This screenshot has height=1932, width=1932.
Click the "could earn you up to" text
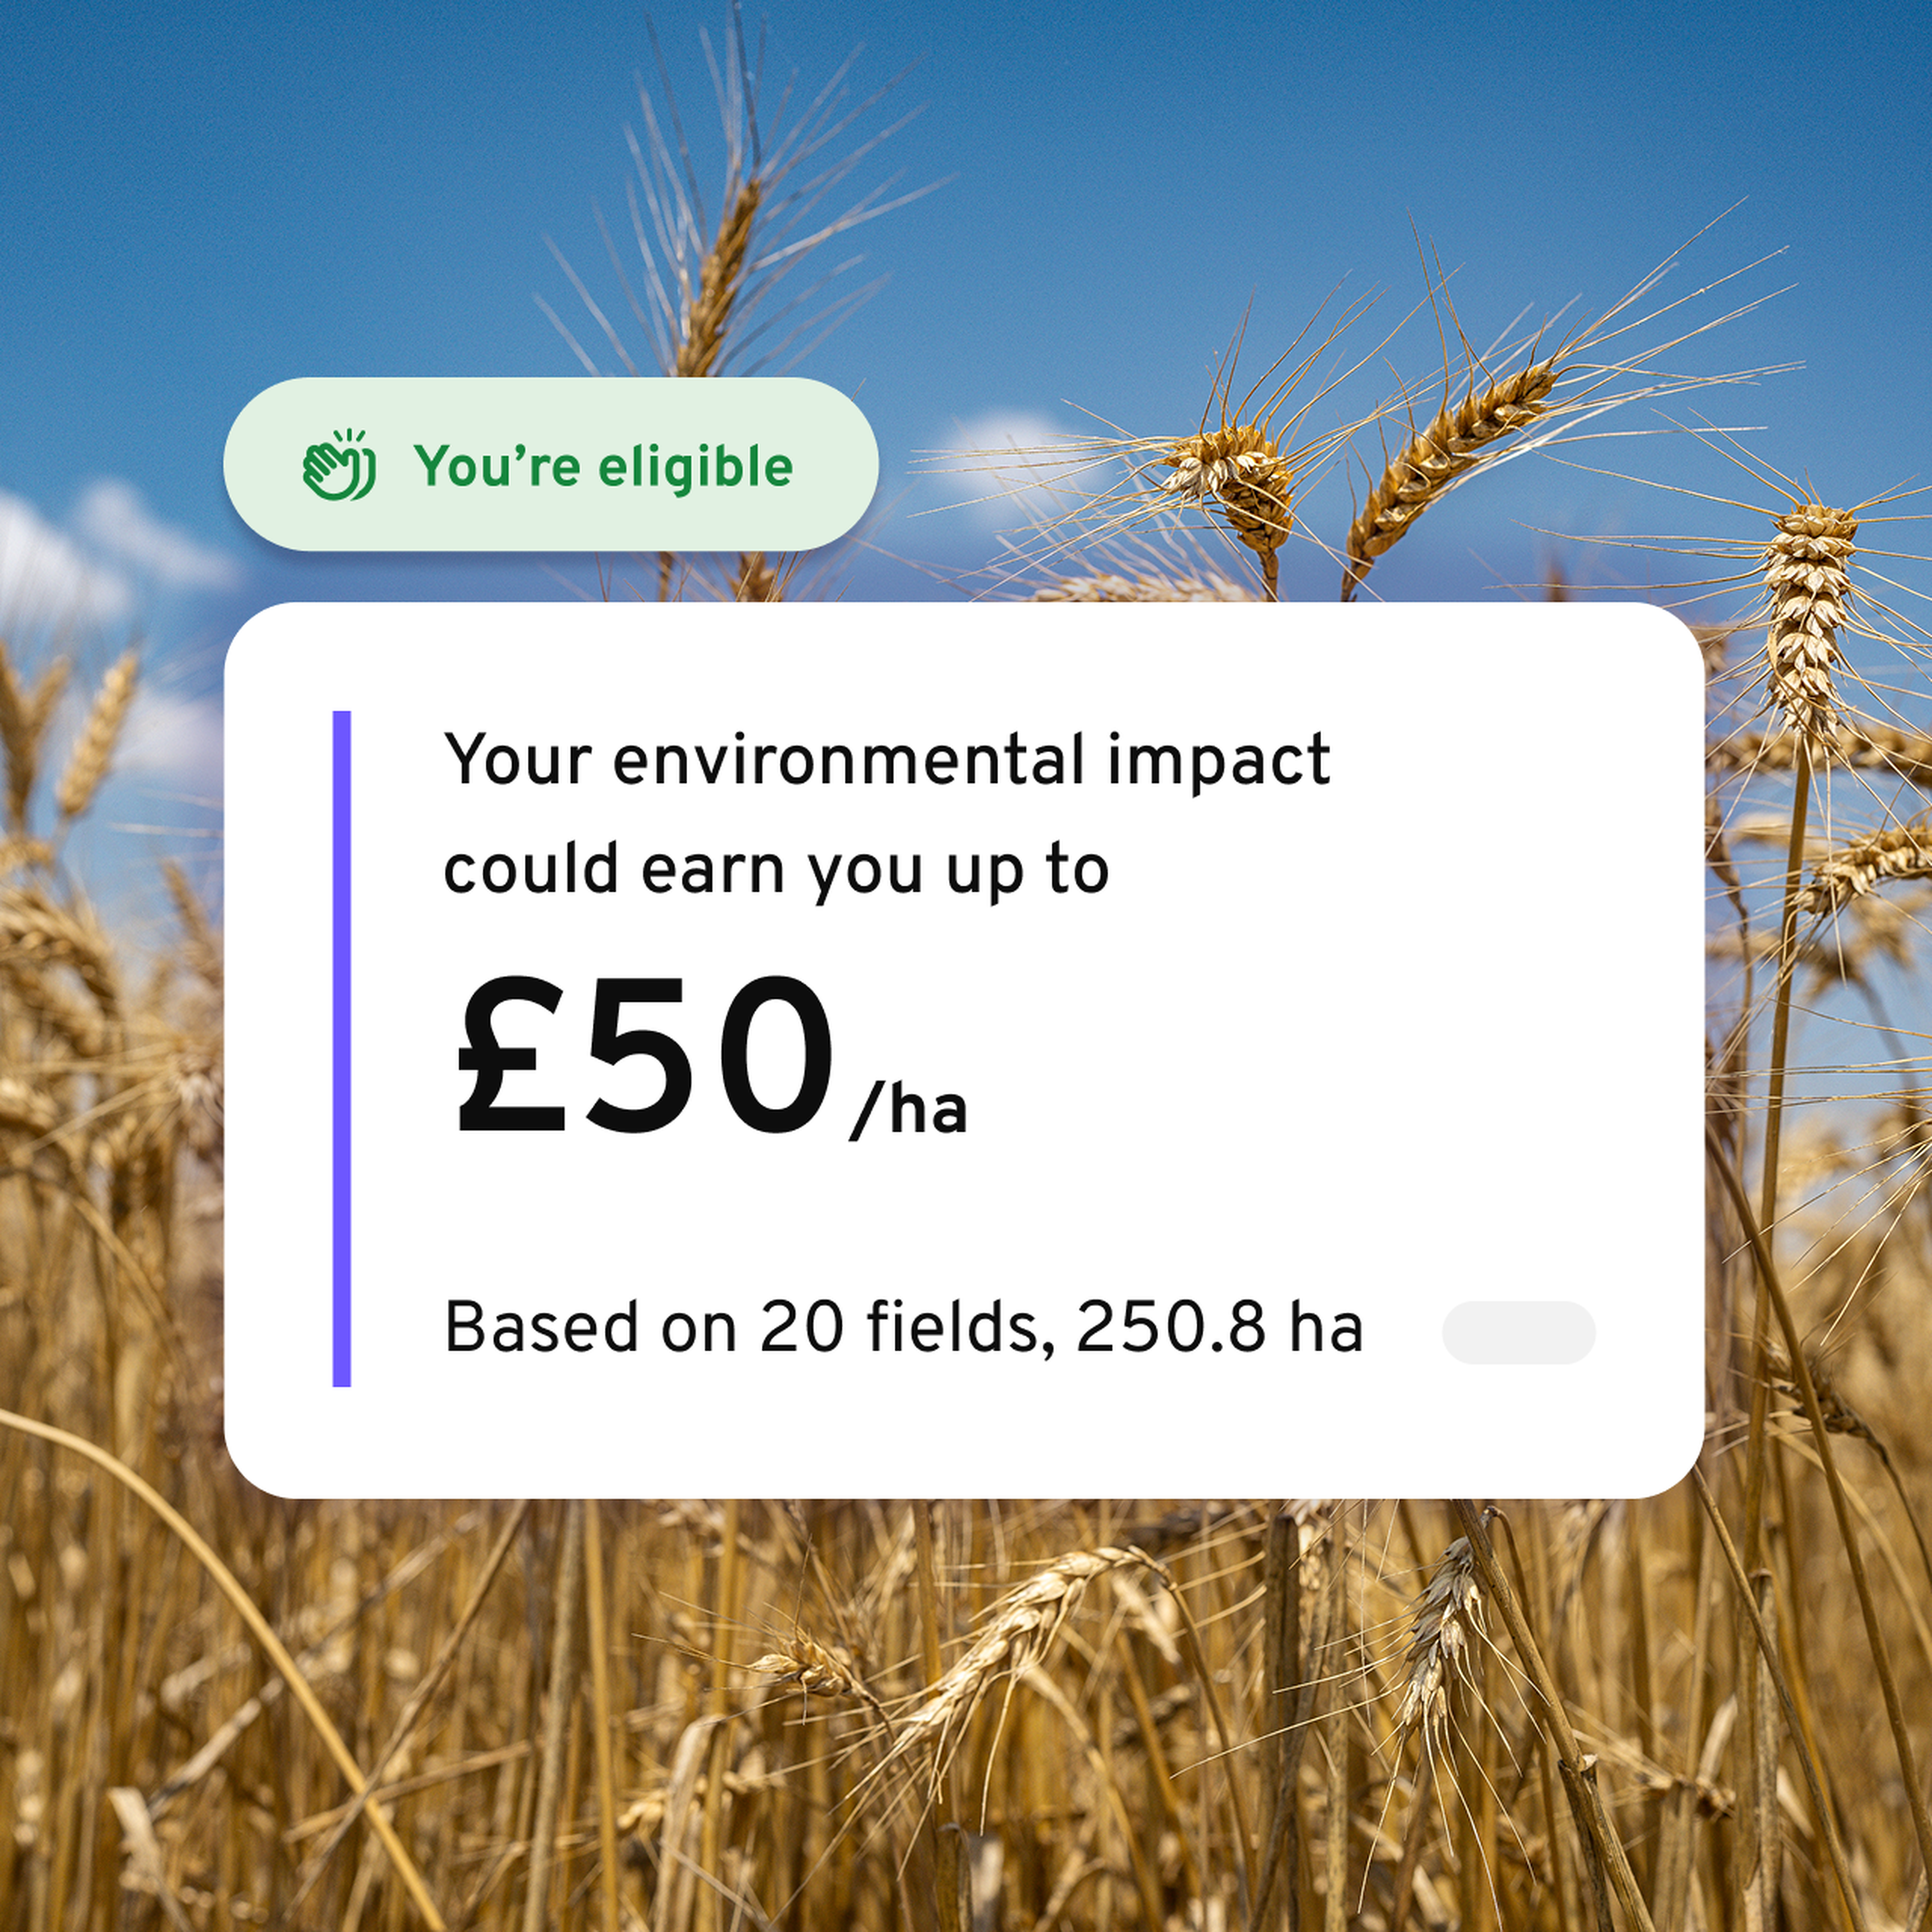tap(776, 870)
